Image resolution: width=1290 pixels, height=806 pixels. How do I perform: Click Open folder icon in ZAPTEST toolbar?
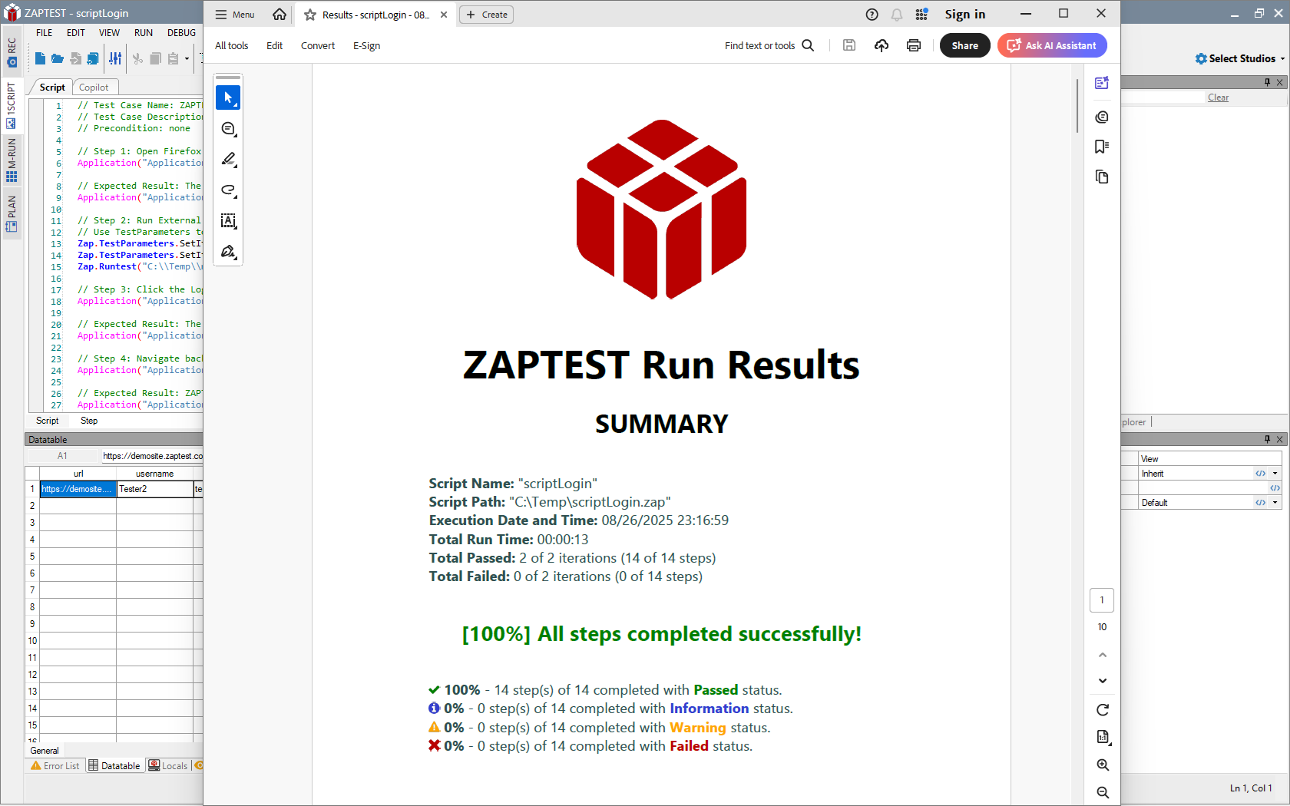click(x=58, y=58)
